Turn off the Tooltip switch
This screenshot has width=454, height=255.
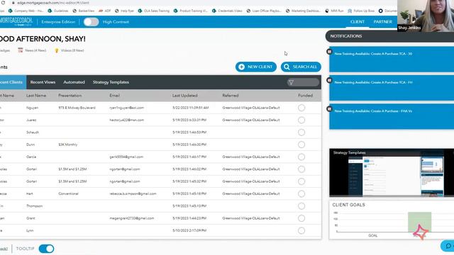[46, 249]
